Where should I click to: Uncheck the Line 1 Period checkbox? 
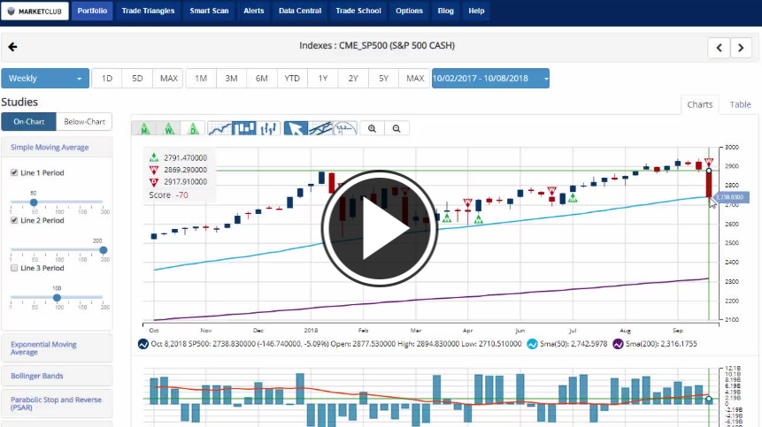[x=13, y=172]
